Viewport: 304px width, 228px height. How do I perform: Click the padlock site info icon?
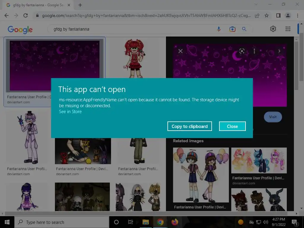coord(37,15)
